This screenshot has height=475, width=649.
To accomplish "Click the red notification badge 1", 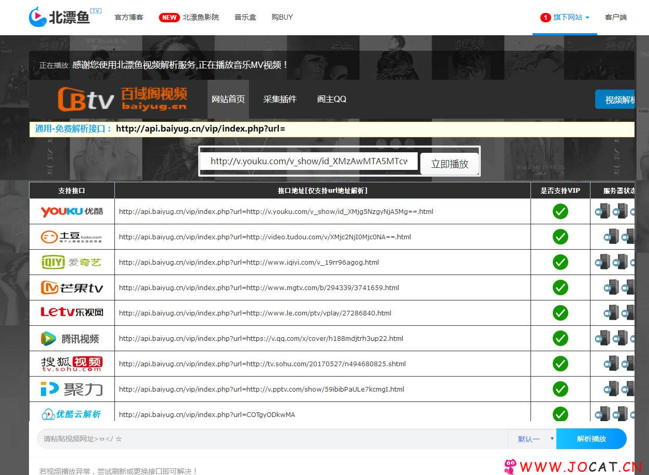I will click(x=545, y=18).
